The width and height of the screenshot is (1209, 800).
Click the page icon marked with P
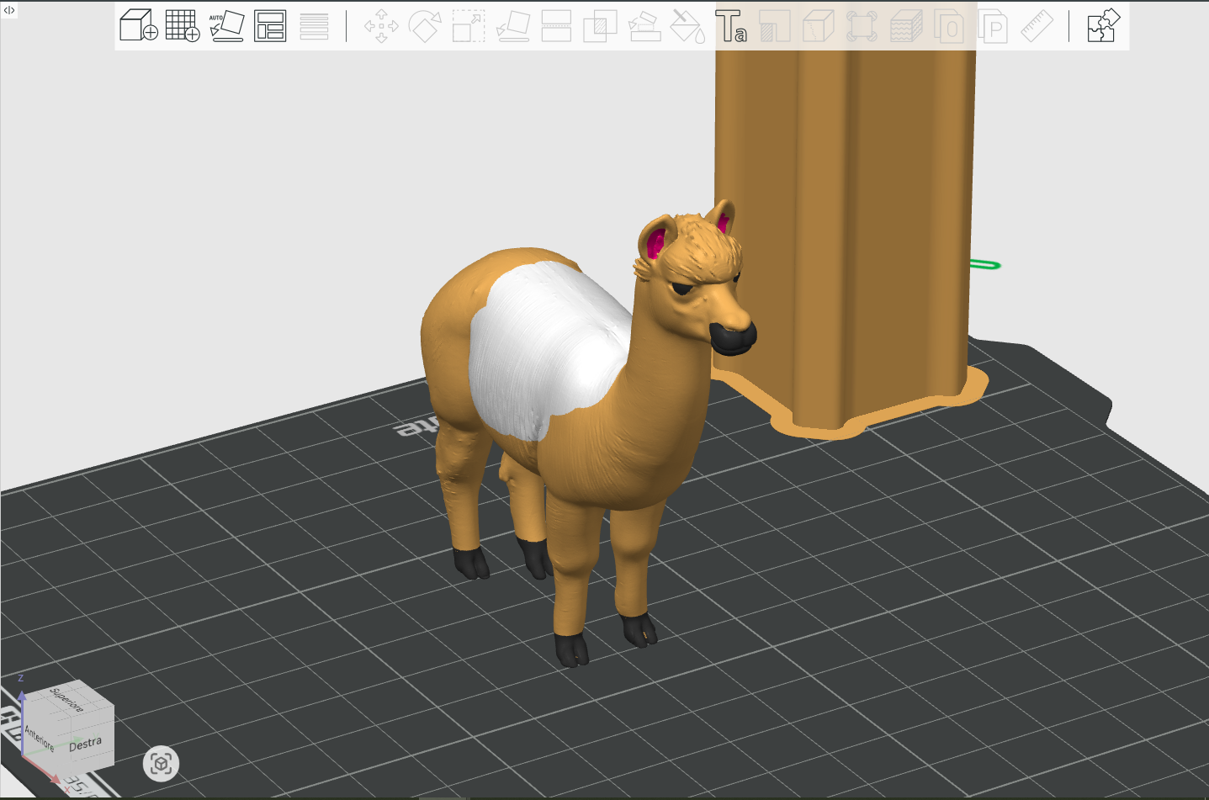click(993, 25)
